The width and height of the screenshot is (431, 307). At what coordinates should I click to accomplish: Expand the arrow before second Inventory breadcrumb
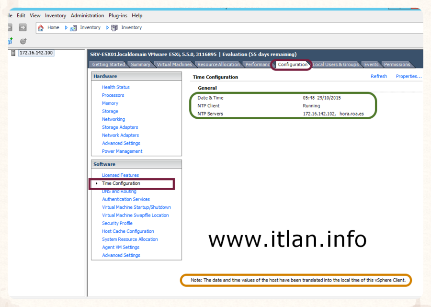(107, 28)
